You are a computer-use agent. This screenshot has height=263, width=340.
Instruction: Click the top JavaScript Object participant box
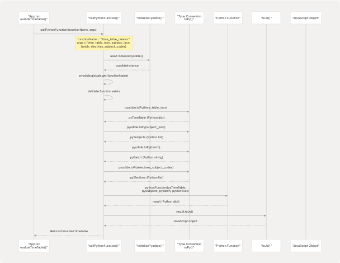306,17
